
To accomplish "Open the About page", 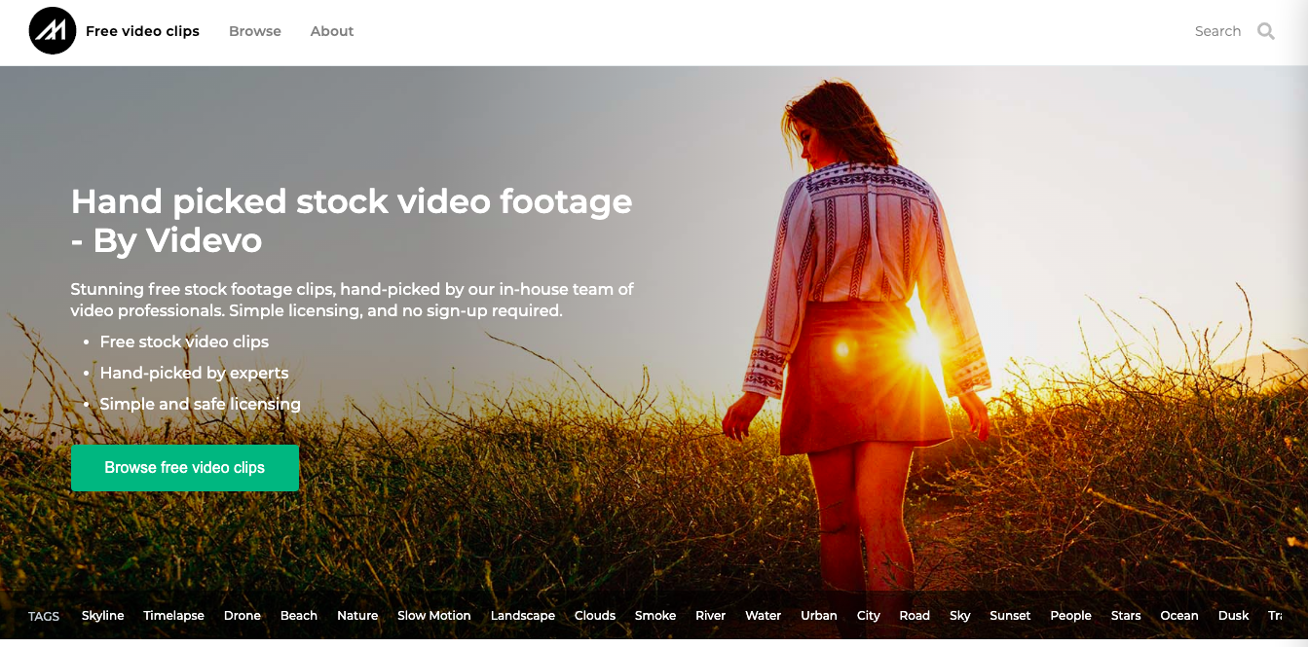I will 331,30.
